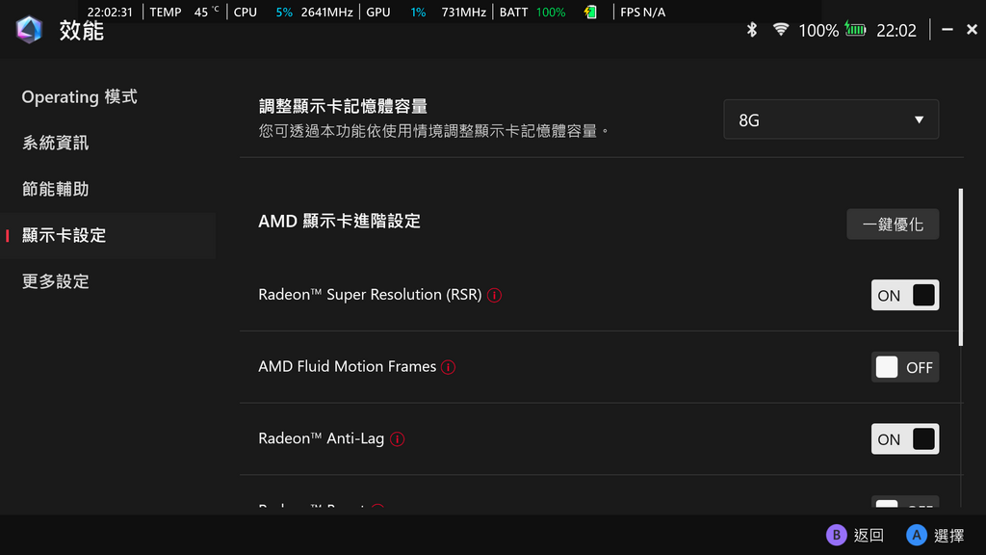Disable the Radeon Anti-Lag switch
The image size is (986, 555).
tap(904, 439)
